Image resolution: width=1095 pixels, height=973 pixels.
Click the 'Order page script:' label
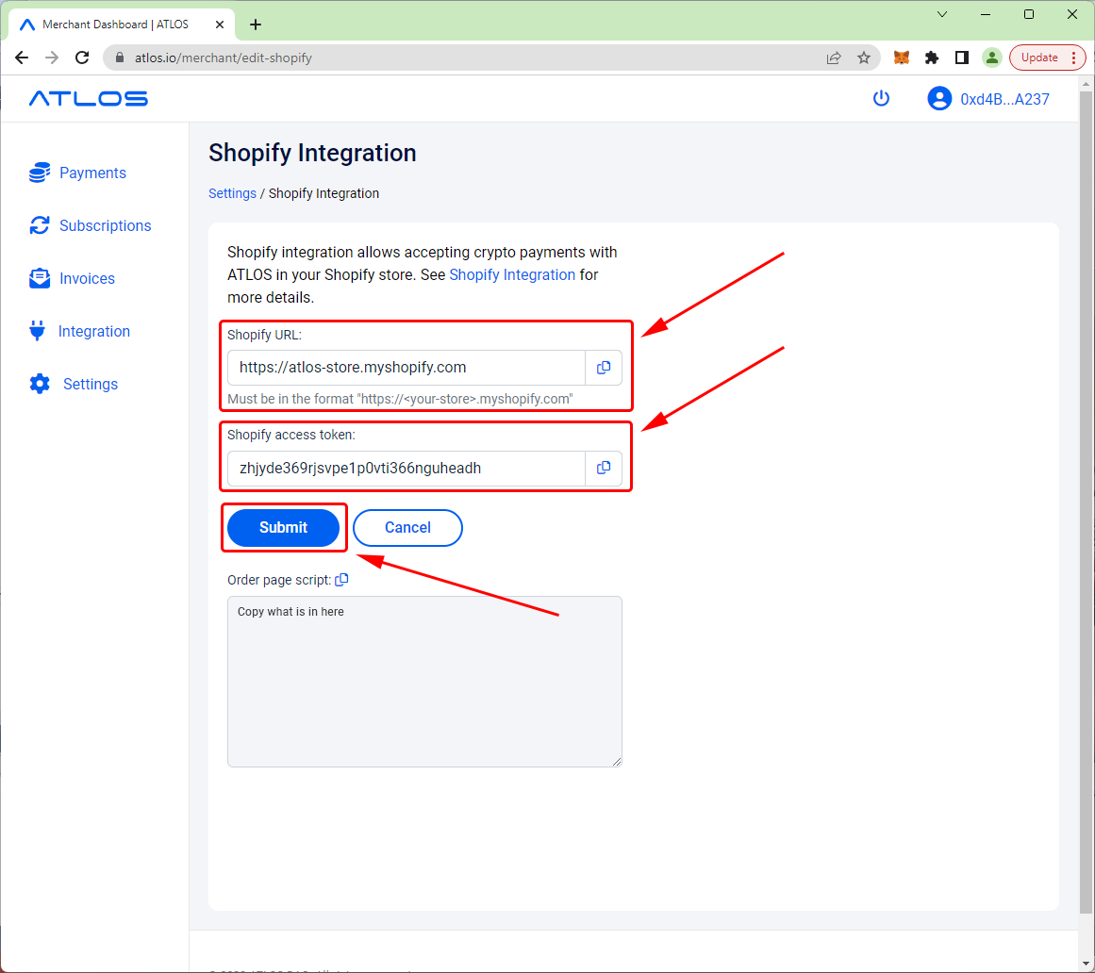coord(279,580)
